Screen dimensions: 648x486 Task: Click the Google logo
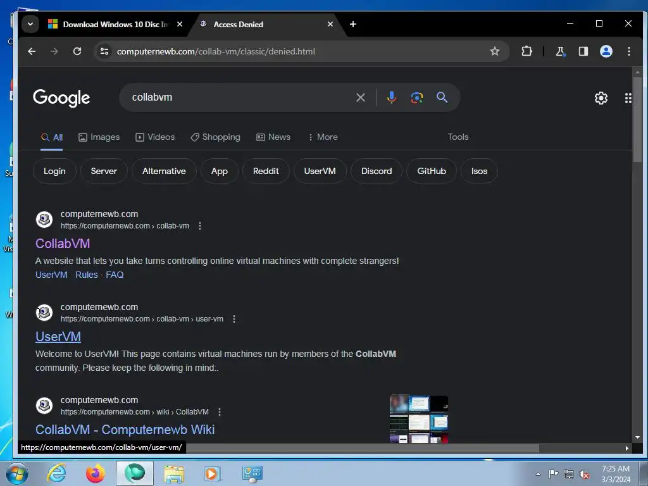pyautogui.click(x=61, y=98)
